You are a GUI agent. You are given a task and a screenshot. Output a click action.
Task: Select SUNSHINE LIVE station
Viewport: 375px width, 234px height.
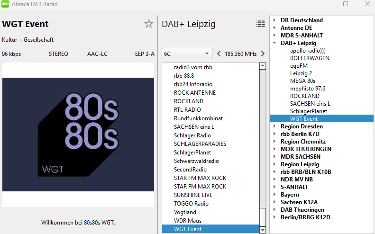tap(193, 195)
